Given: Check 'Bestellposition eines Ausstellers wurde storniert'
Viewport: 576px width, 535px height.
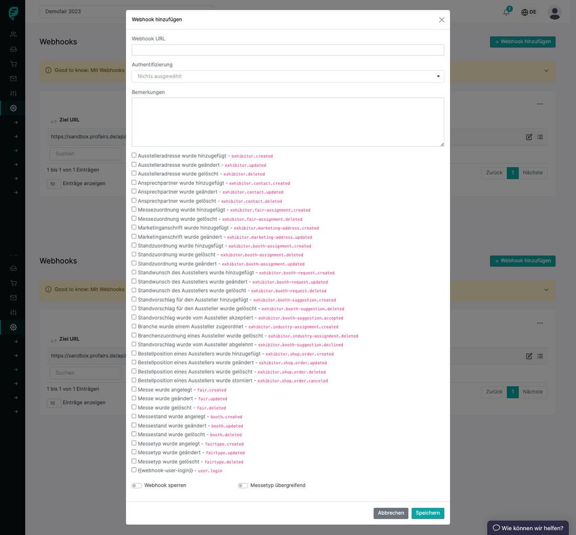Looking at the screenshot, I should coord(134,380).
